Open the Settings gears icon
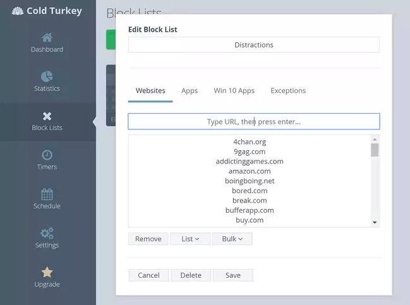410x305 pixels. [47, 233]
